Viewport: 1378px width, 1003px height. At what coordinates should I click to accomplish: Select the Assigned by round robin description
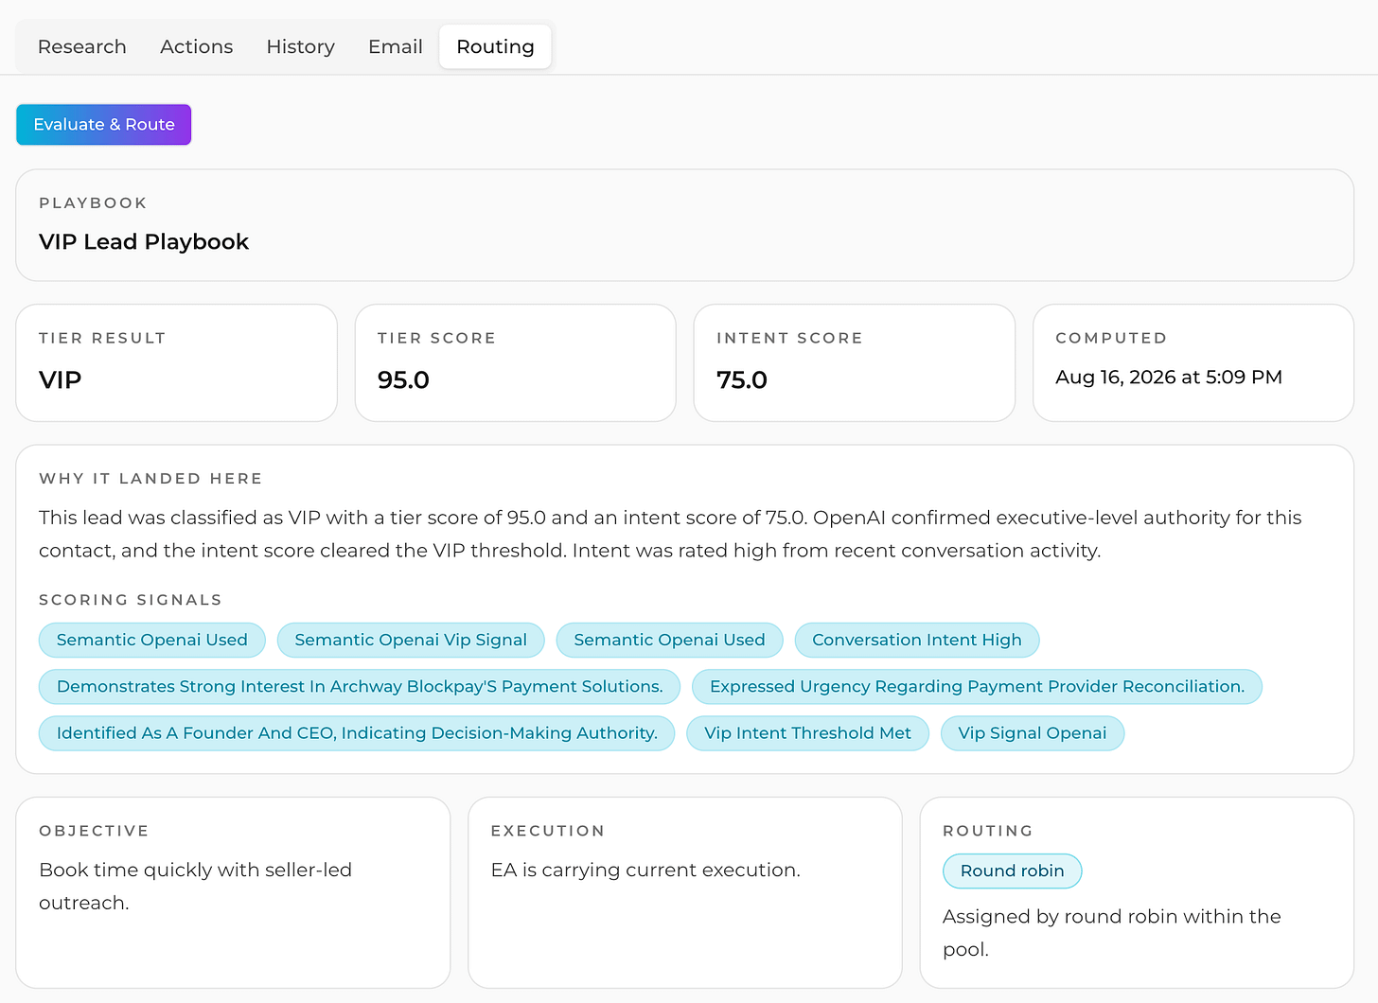coord(1112,932)
